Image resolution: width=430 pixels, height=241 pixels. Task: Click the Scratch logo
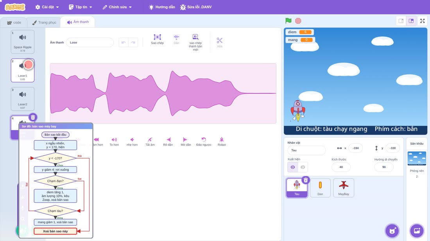(x=15, y=7)
